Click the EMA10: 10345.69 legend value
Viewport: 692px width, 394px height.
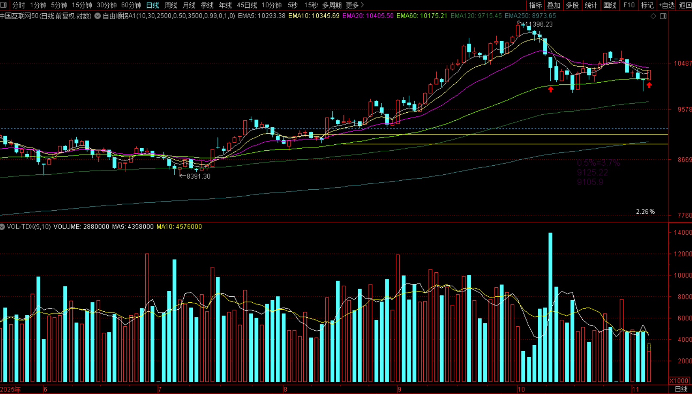[314, 16]
